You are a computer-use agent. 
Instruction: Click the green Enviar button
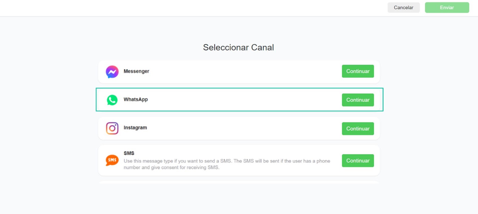pos(447,7)
